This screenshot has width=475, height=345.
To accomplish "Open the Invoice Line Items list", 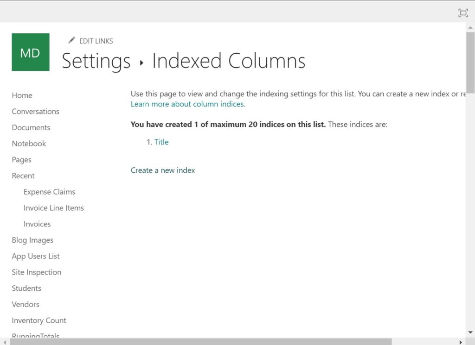I will coord(53,207).
